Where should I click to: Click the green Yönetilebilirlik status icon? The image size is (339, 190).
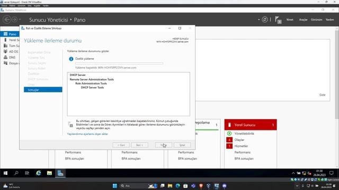(x=229, y=134)
